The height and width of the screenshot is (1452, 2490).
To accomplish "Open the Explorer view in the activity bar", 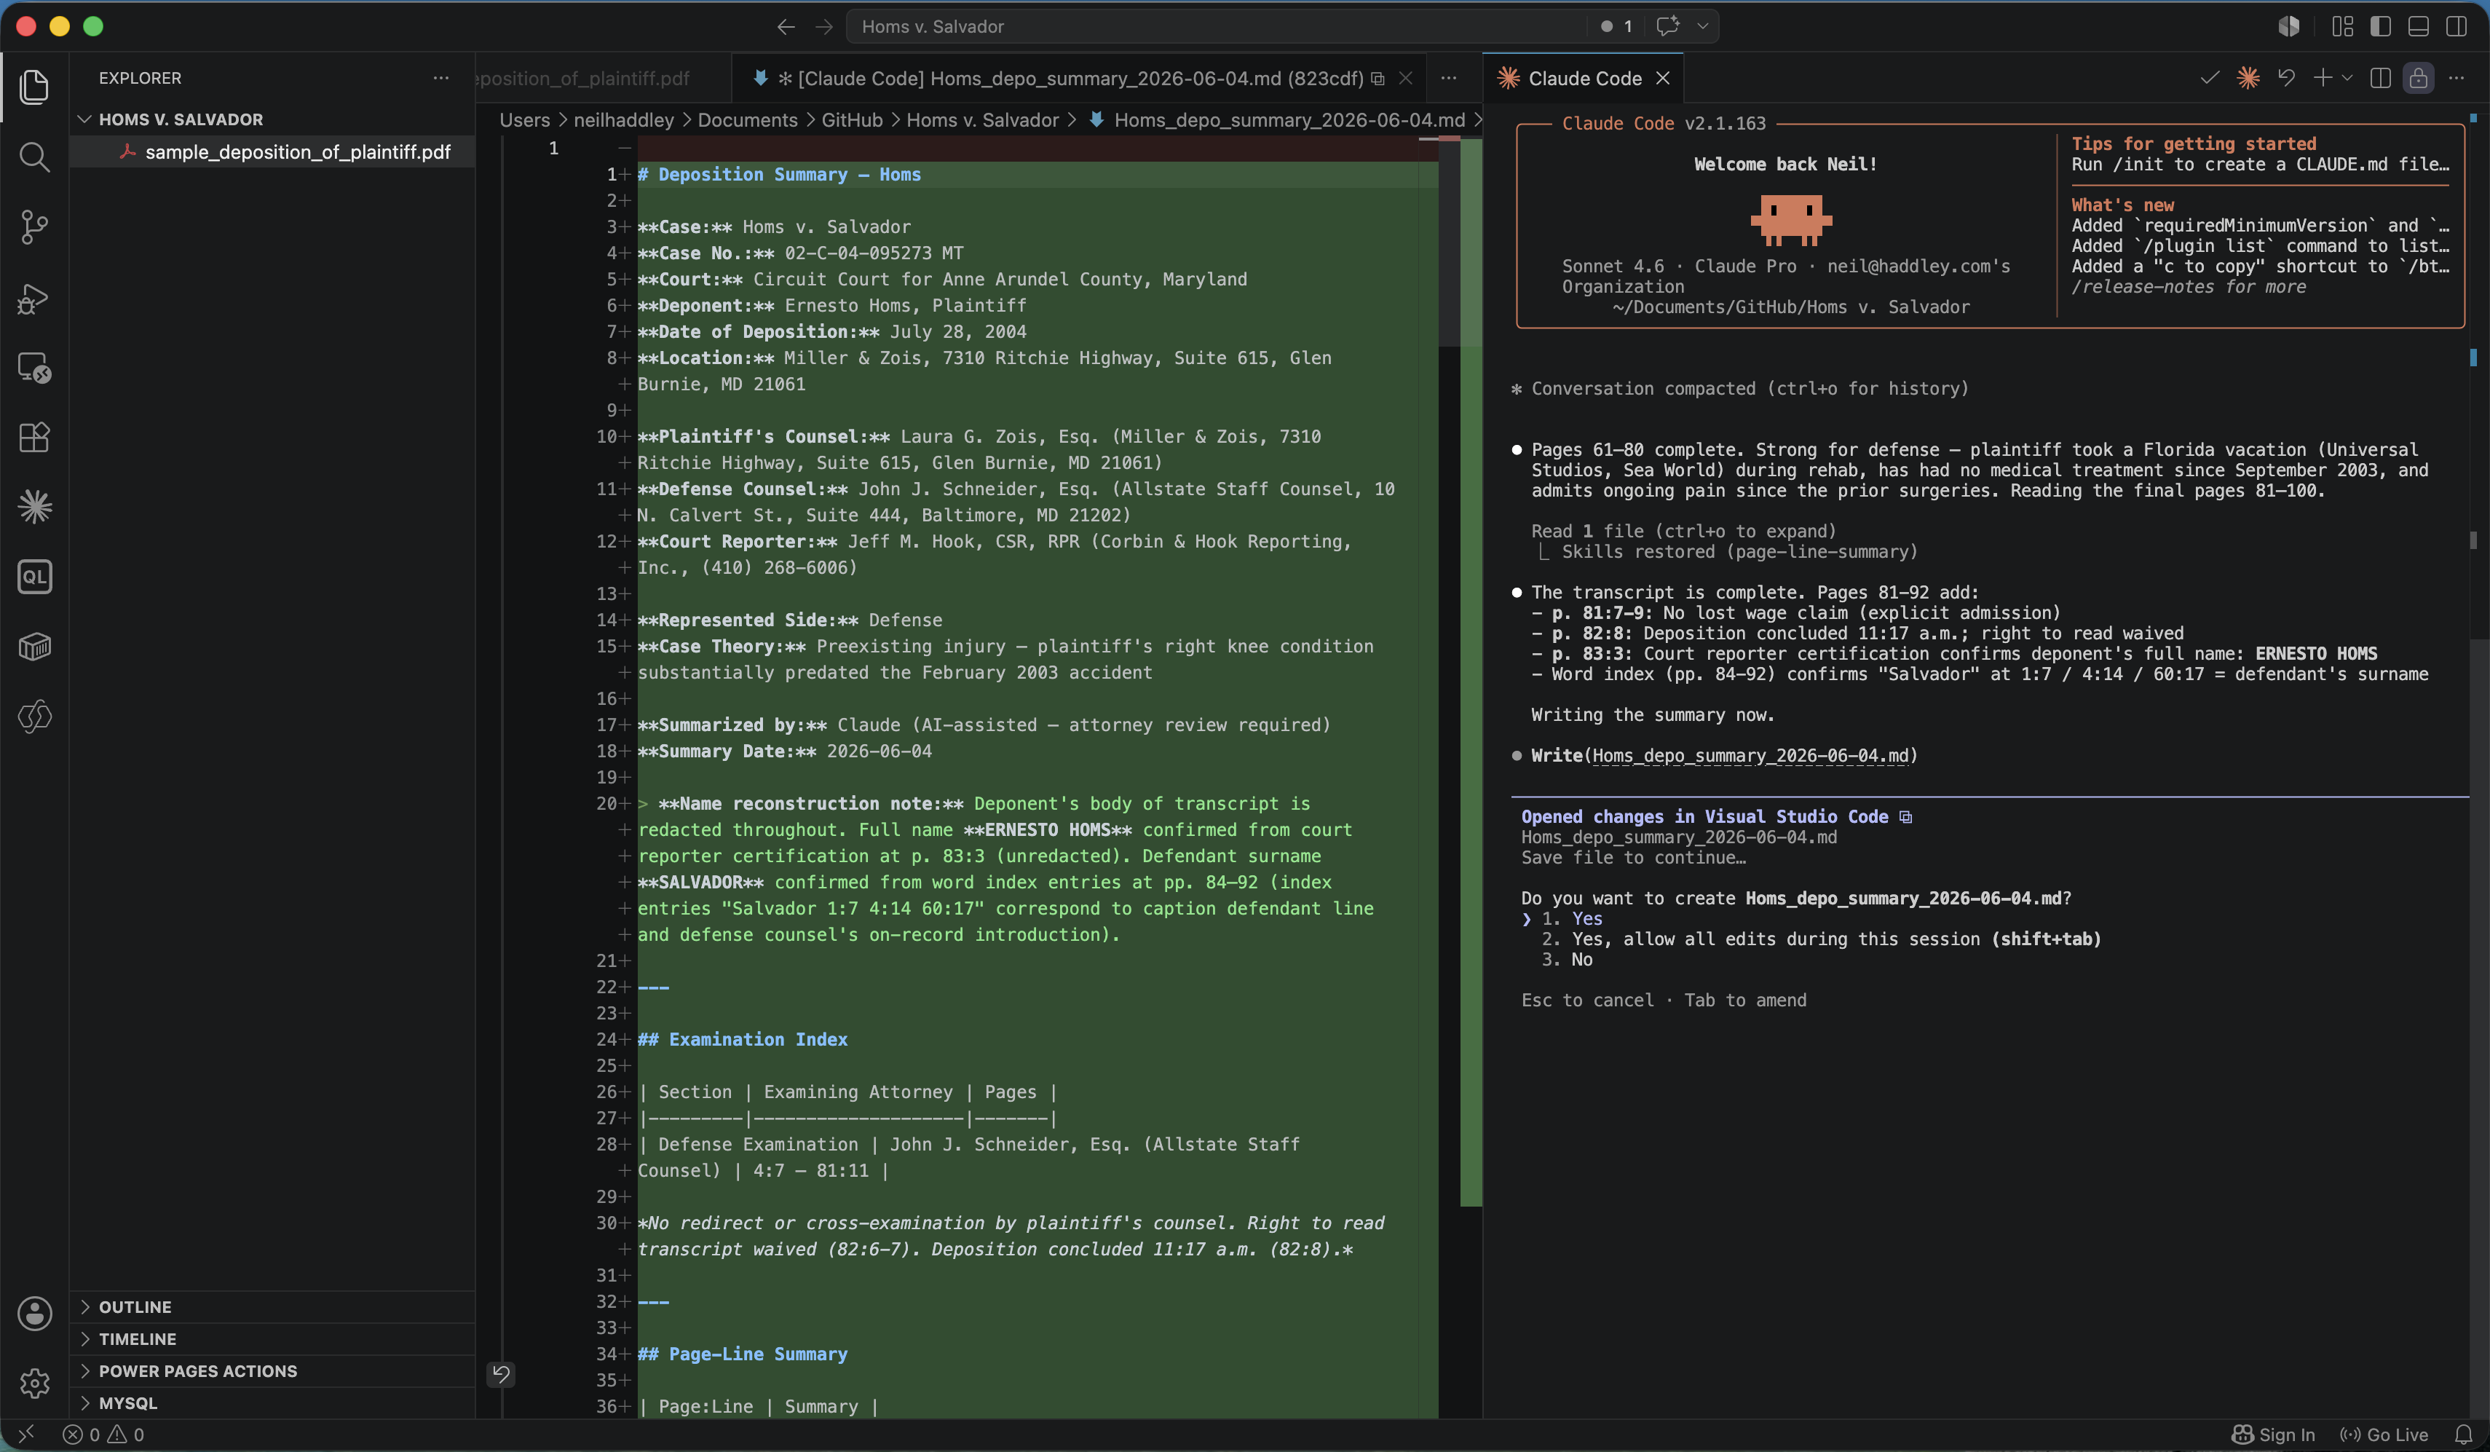I will 35,87.
